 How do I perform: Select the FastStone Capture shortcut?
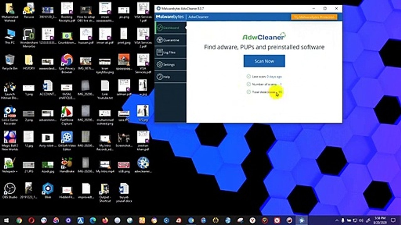click(x=67, y=115)
